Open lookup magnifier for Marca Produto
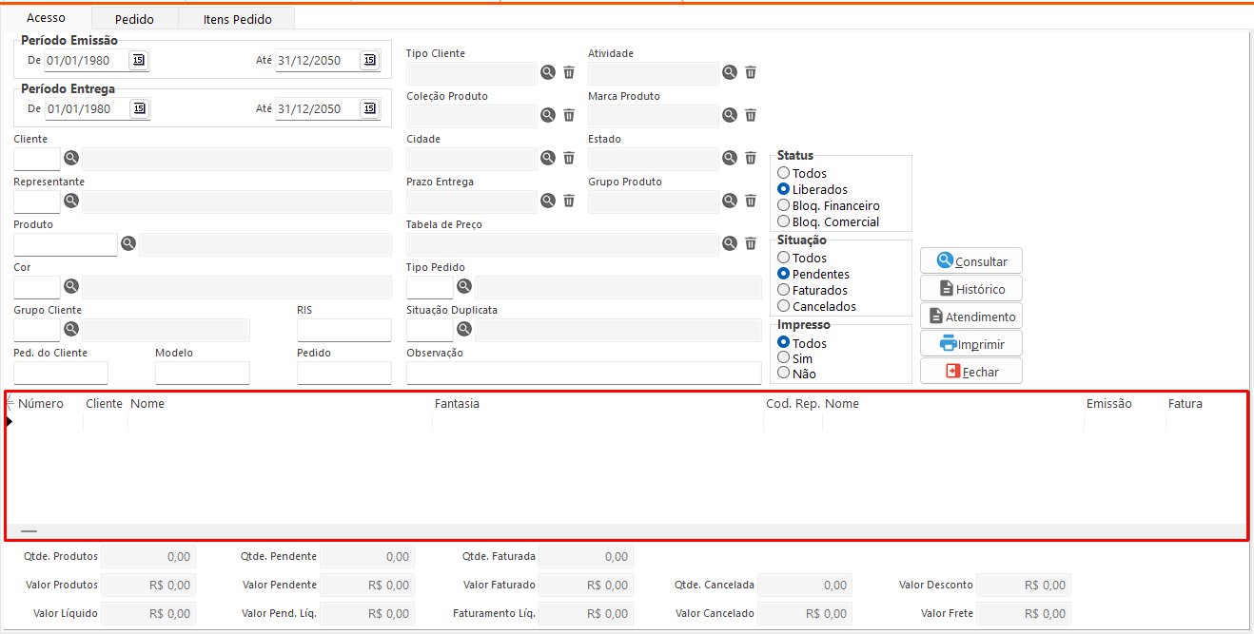 coord(730,115)
